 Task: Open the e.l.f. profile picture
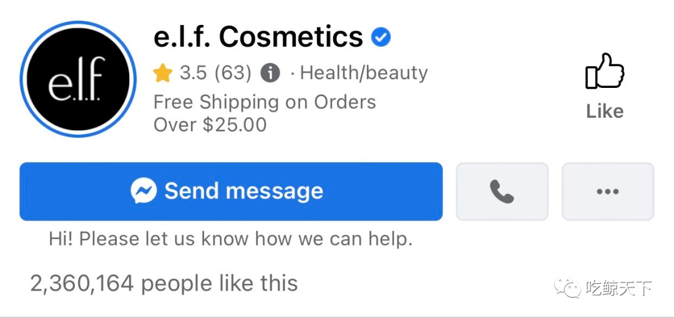tap(78, 79)
